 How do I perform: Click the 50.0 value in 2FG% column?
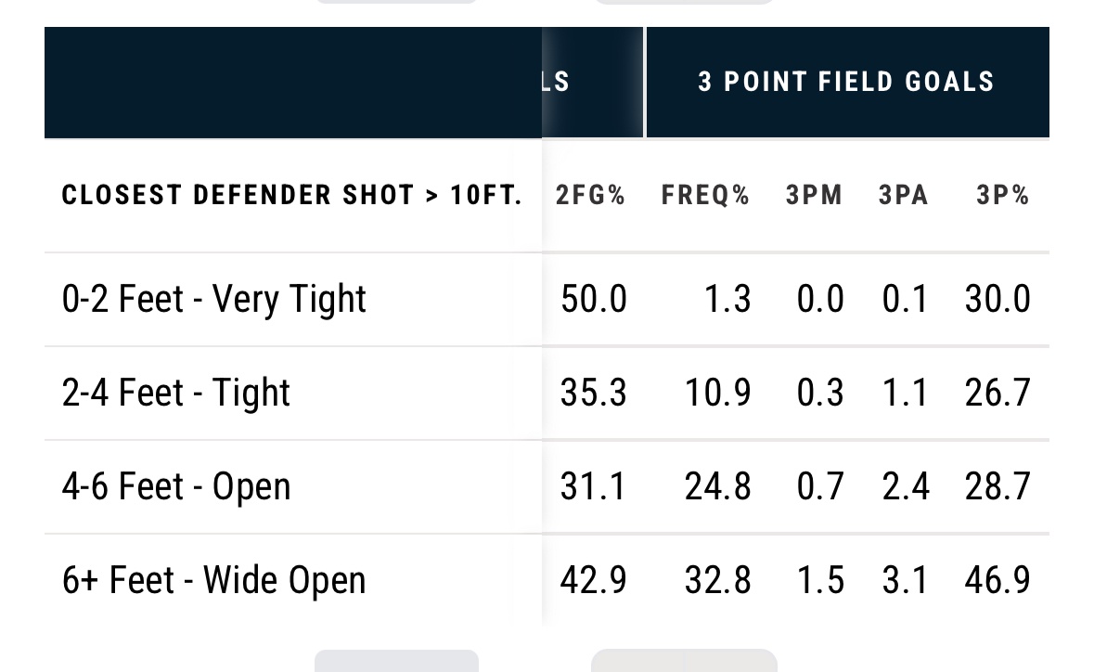pyautogui.click(x=594, y=299)
